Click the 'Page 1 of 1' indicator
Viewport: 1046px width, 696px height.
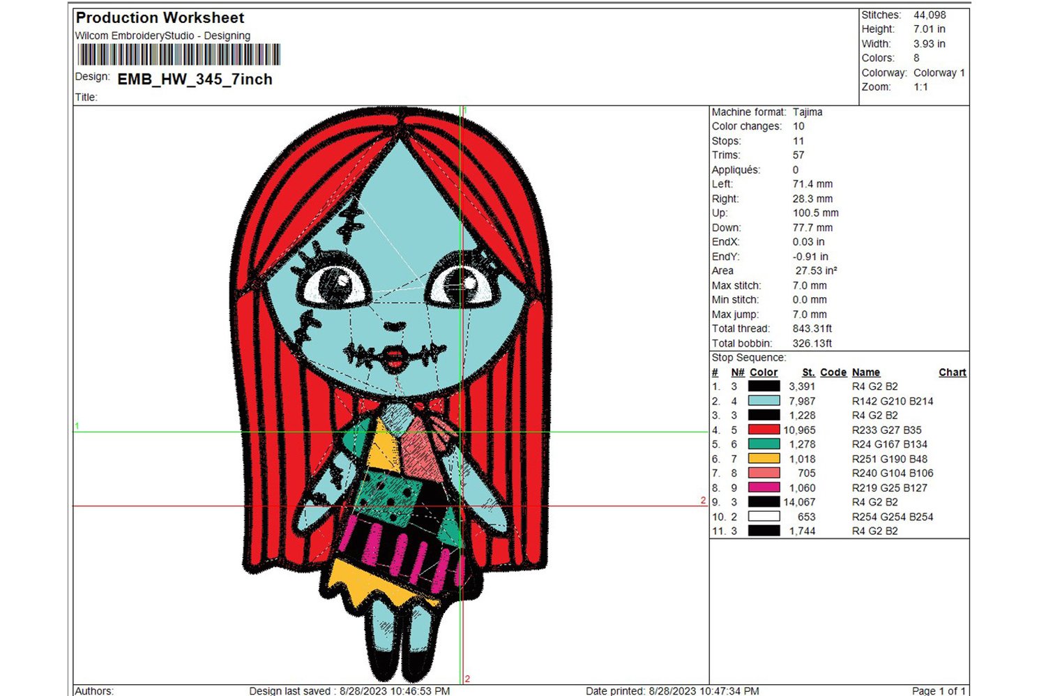(x=939, y=690)
